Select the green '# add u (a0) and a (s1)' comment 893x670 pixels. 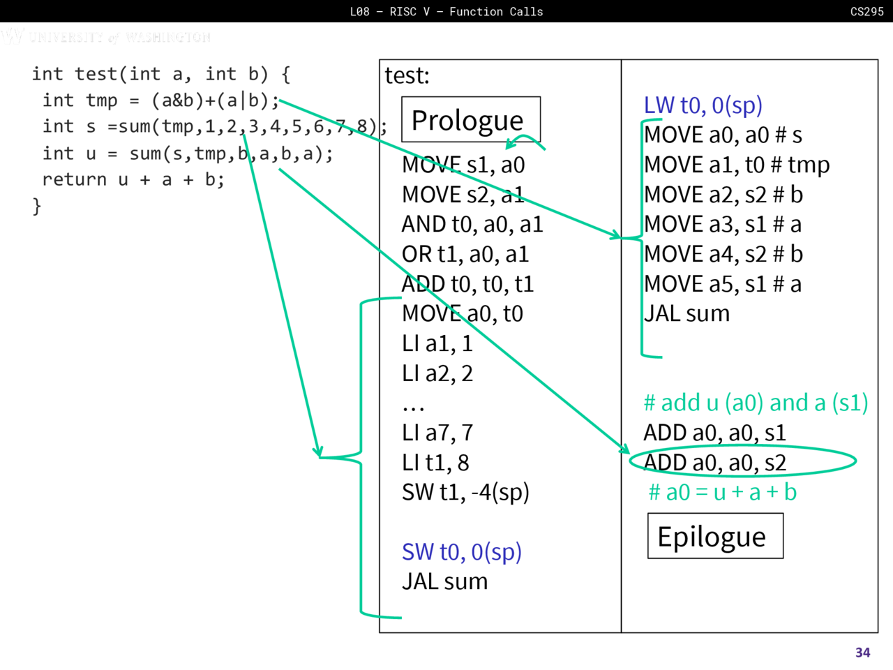[x=755, y=403]
